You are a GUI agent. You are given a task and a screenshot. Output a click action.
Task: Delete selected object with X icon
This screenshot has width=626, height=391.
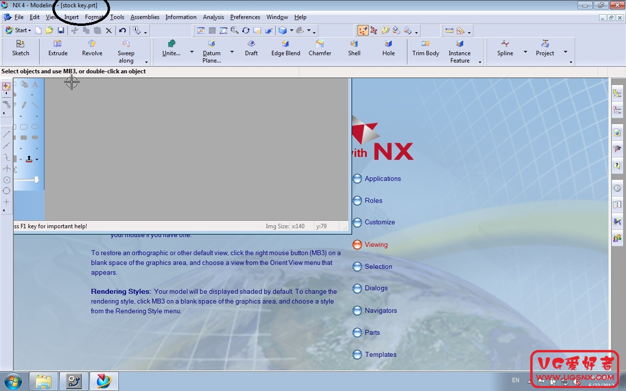click(x=109, y=30)
